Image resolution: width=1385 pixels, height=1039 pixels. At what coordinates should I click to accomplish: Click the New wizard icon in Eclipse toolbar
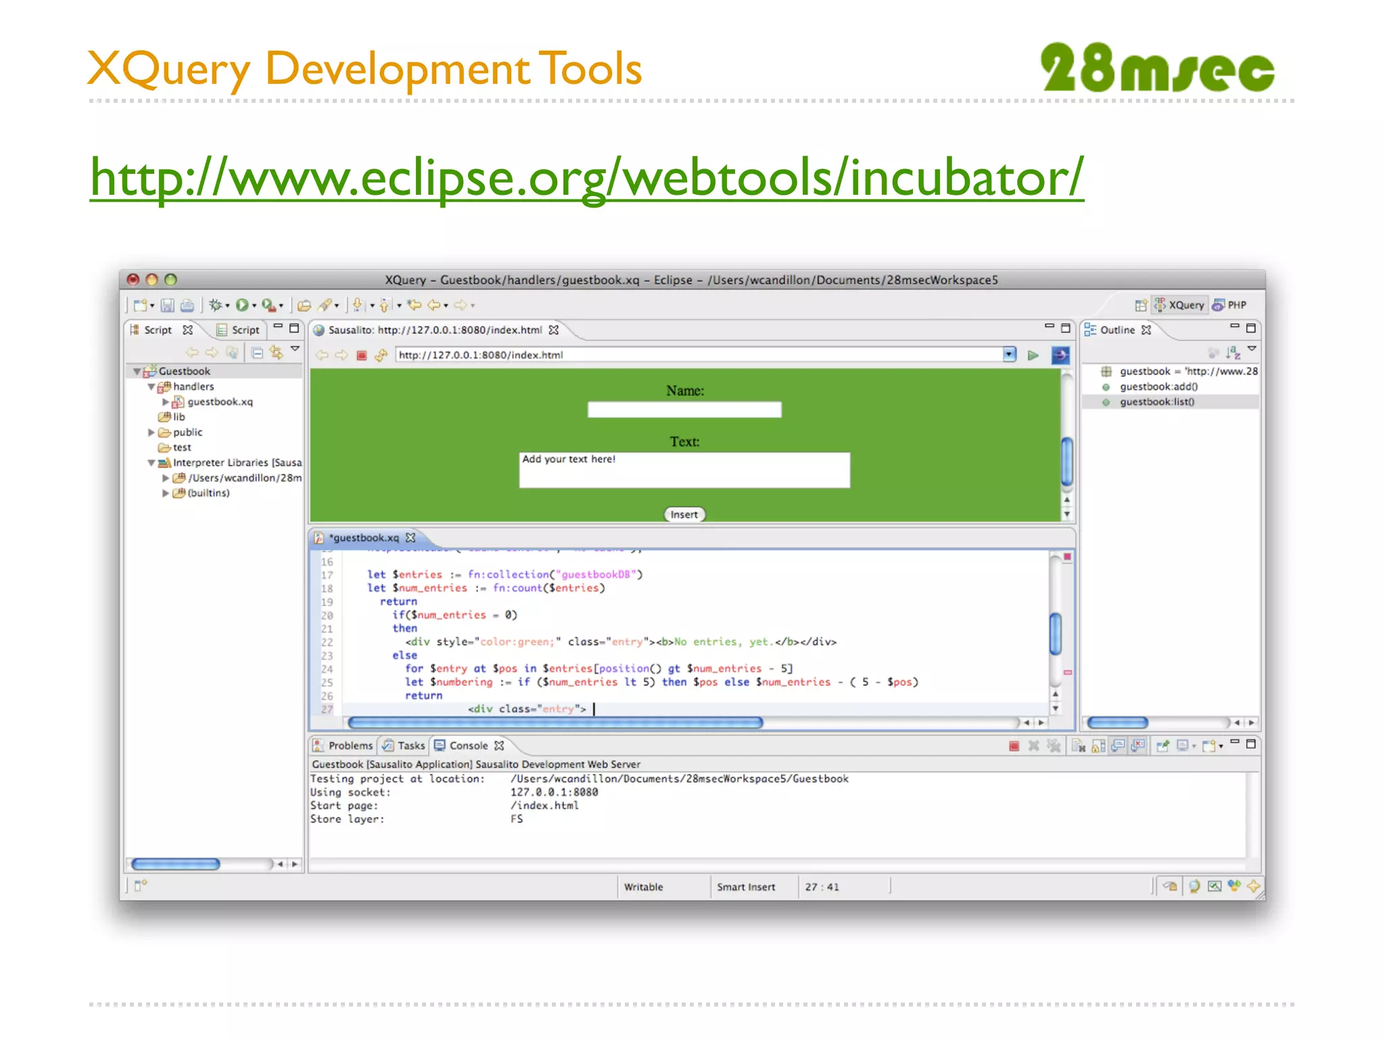pos(140,306)
